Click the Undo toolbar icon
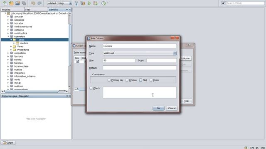Screen dimensions: 266x149 coord(33,3)
